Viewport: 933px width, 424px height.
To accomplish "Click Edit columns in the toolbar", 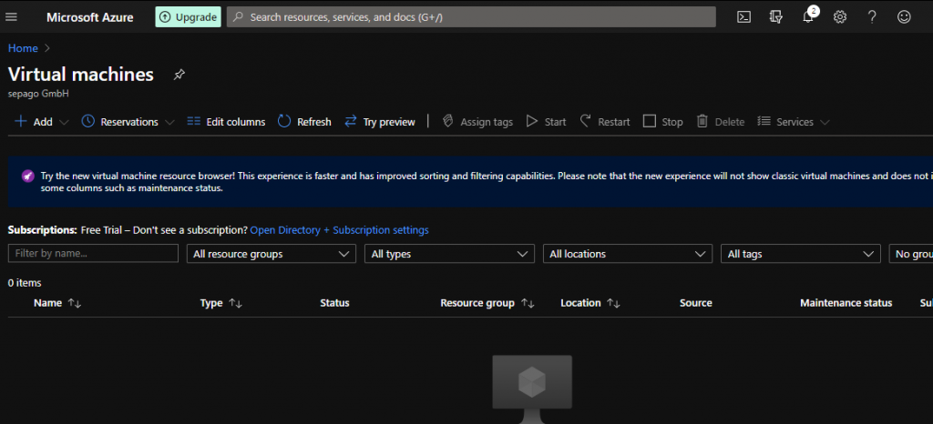I will coord(226,122).
